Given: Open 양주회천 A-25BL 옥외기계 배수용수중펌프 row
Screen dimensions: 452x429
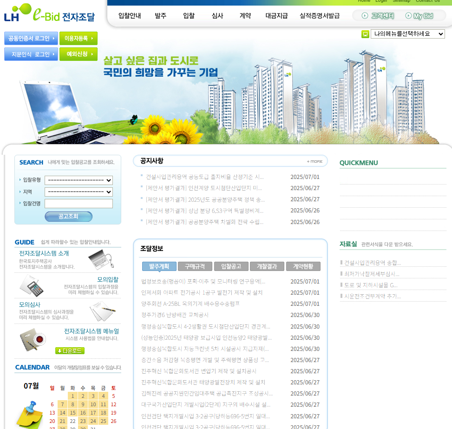Looking at the screenshot, I should coord(190,304).
